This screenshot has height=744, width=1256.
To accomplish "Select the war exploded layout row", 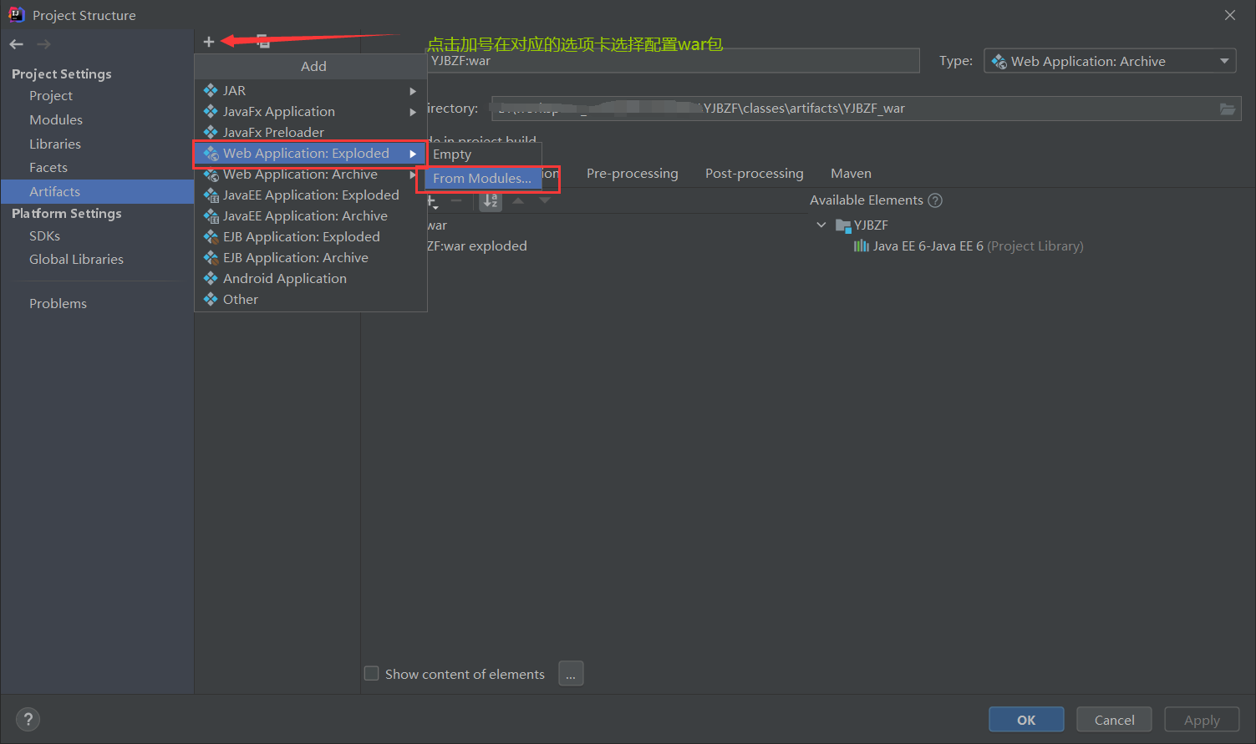I will click(x=477, y=246).
